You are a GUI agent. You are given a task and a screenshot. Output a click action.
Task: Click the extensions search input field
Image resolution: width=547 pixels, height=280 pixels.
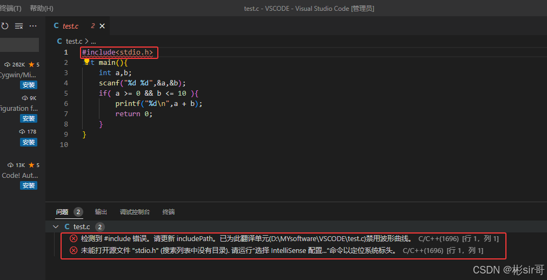tap(19, 45)
